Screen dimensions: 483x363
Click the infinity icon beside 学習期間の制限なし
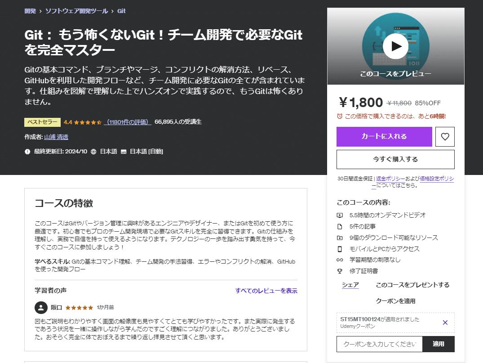pyautogui.click(x=340, y=260)
